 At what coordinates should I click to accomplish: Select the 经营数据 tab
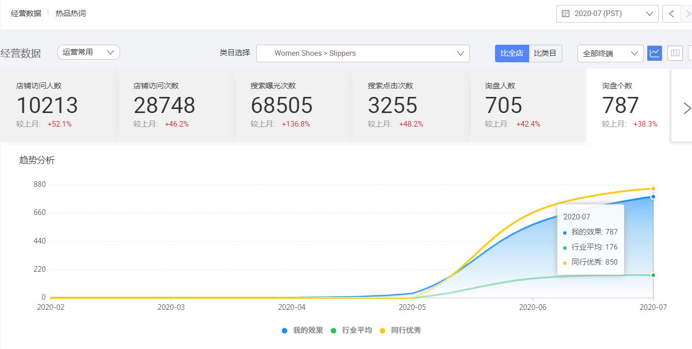point(26,13)
